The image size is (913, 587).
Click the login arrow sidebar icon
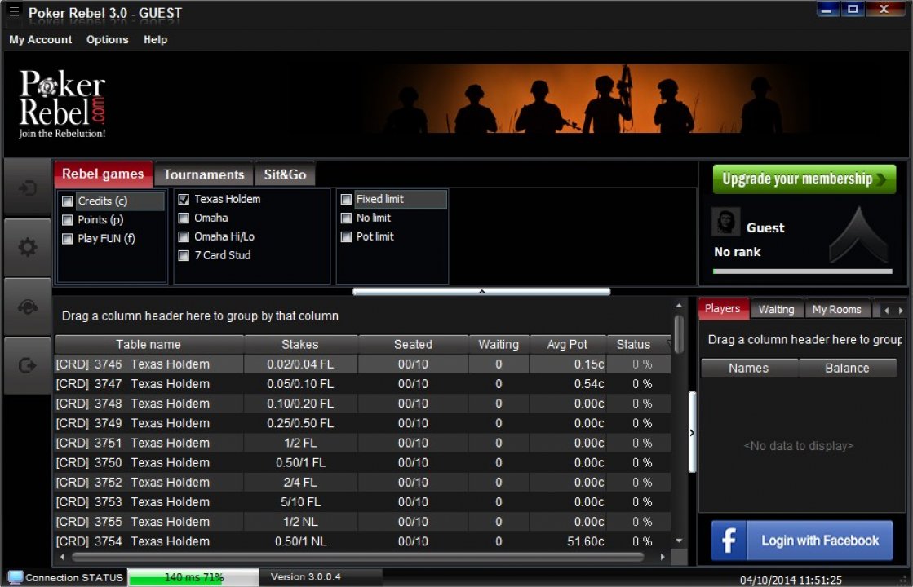(28, 188)
